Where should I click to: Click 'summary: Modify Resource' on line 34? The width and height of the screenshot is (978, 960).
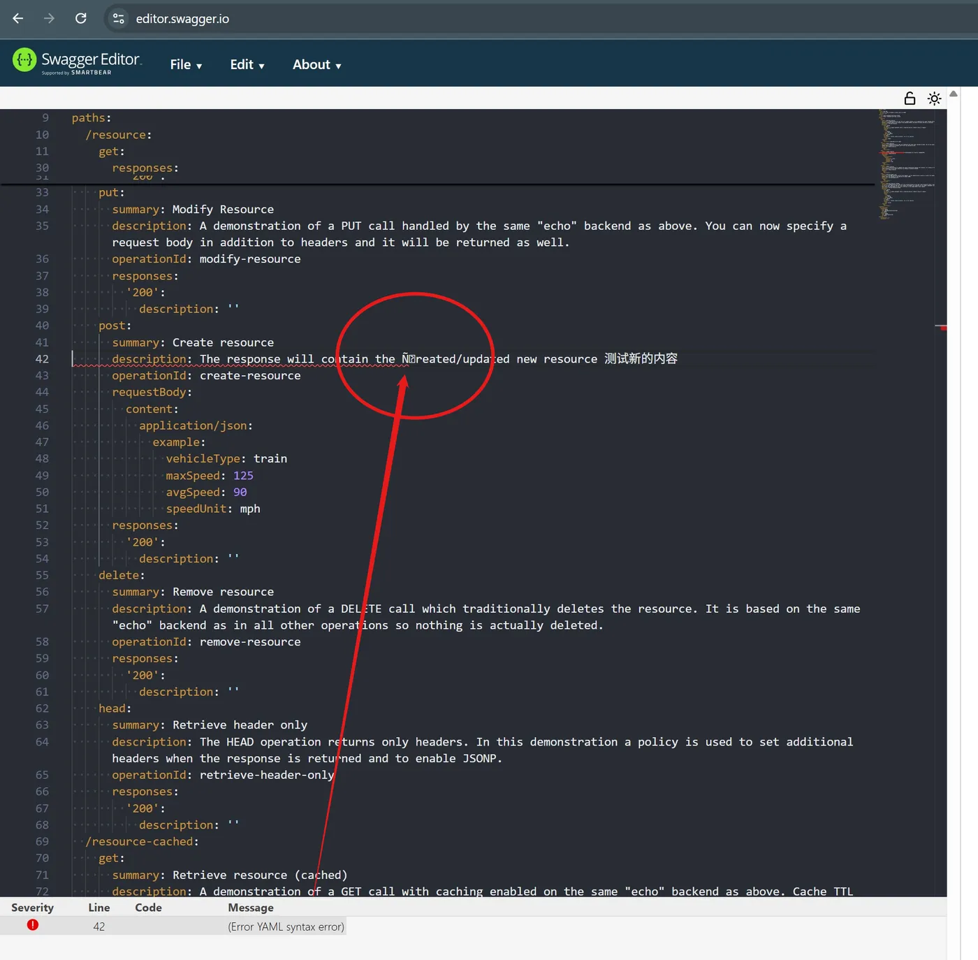coord(193,210)
